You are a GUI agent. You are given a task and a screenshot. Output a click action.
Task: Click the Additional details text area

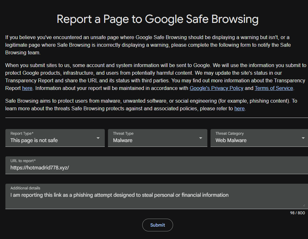[157, 196]
